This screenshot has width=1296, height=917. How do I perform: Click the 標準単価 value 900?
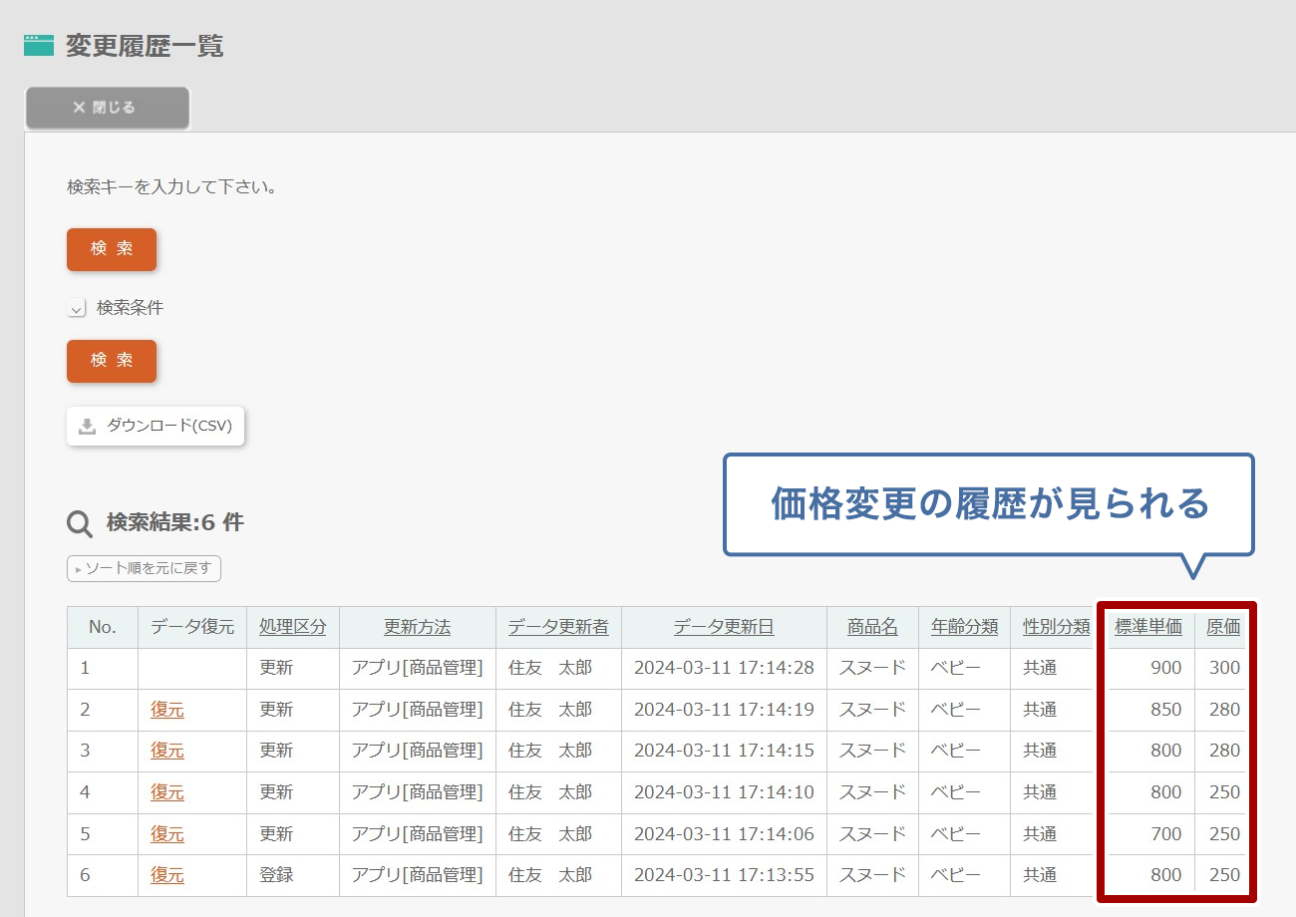pos(1165,668)
